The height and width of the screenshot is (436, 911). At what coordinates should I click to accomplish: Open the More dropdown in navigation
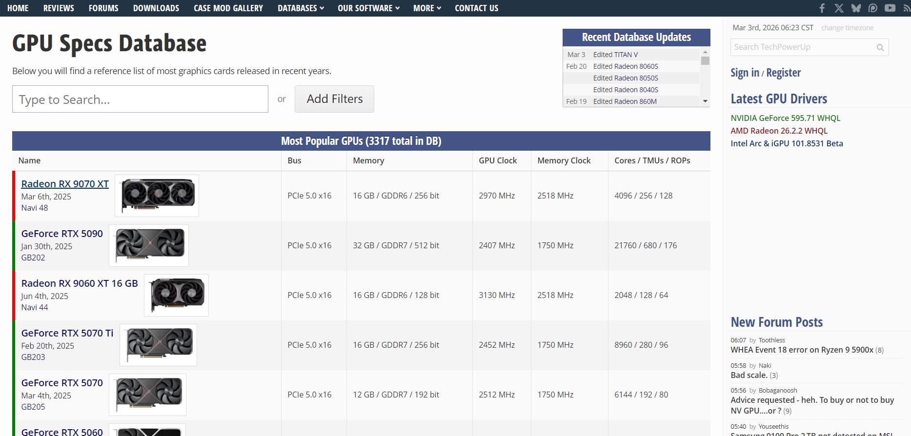pyautogui.click(x=427, y=8)
